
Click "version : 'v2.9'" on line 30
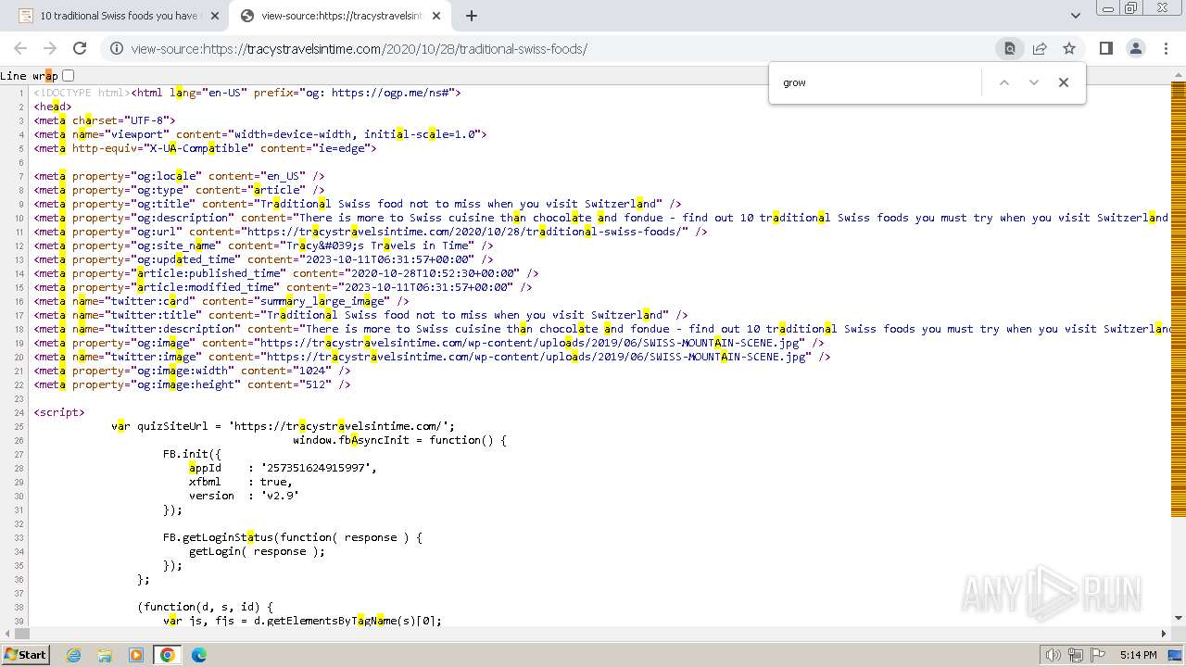point(244,496)
